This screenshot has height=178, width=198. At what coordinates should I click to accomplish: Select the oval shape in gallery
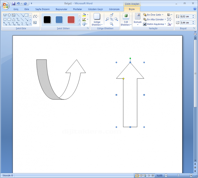[5, 20]
